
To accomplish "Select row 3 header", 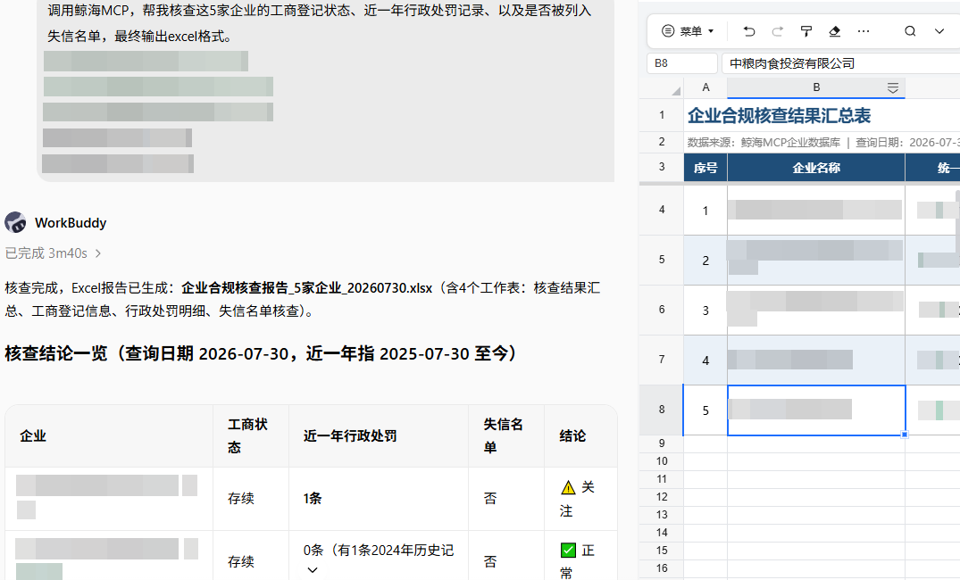I will coord(661,166).
